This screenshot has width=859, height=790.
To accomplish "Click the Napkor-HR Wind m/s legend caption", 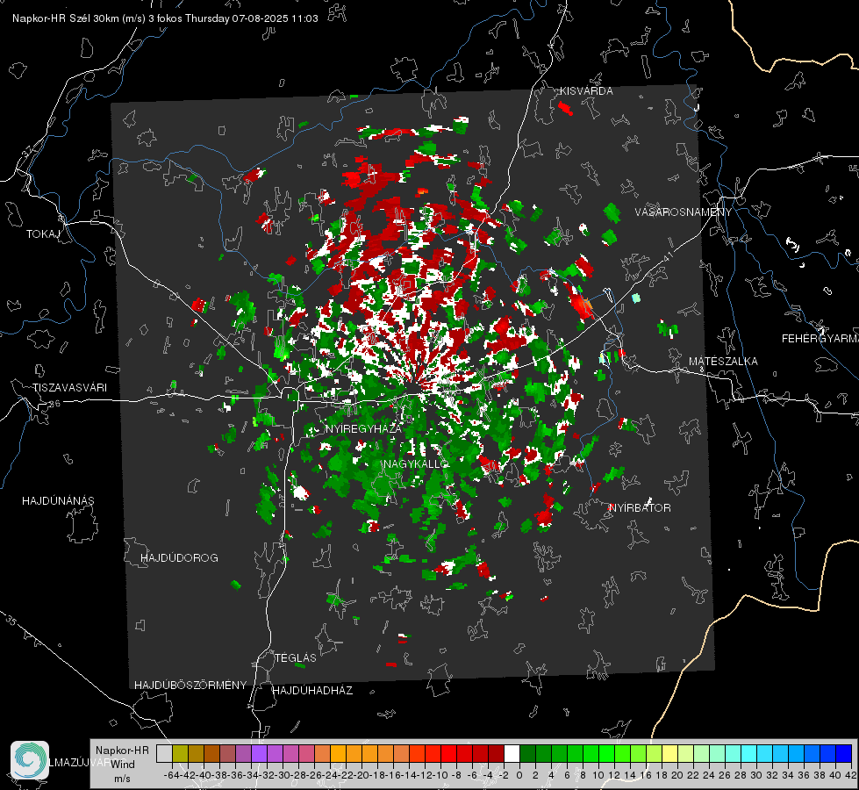I will [122, 765].
